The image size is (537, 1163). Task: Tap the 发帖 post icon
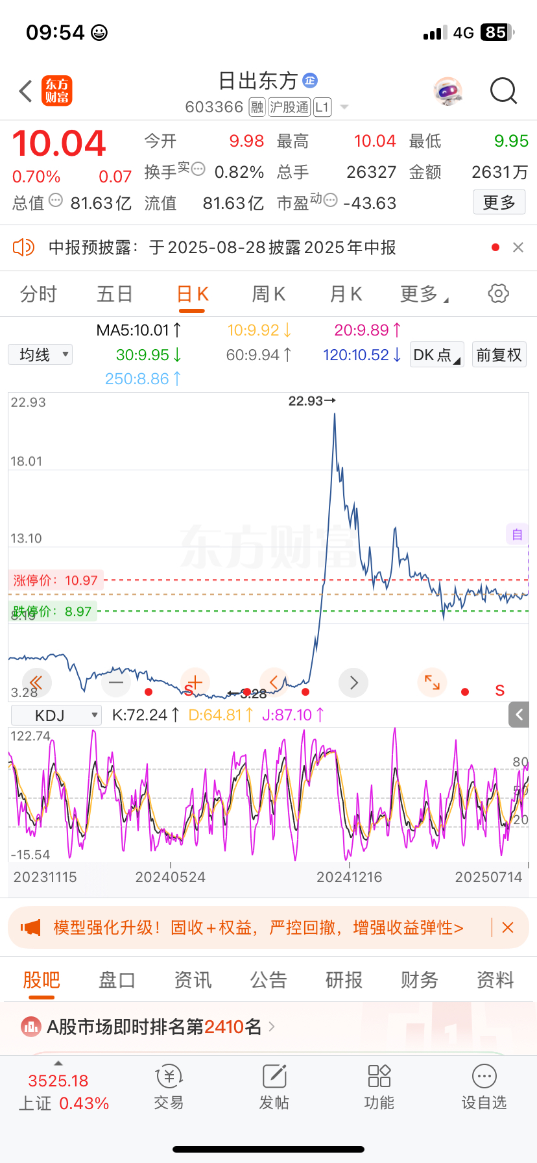(274, 1077)
